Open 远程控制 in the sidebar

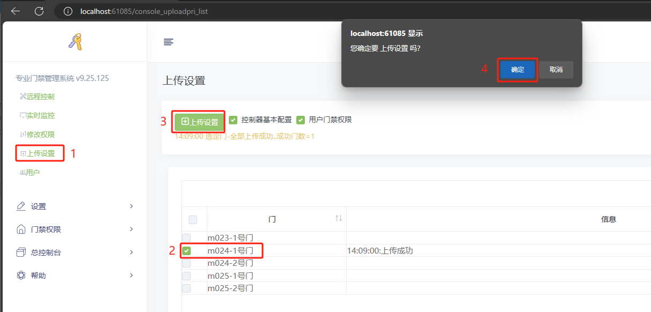(37, 96)
